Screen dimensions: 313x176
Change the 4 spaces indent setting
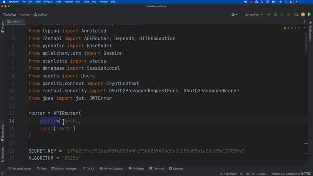pyautogui.click(x=262, y=174)
